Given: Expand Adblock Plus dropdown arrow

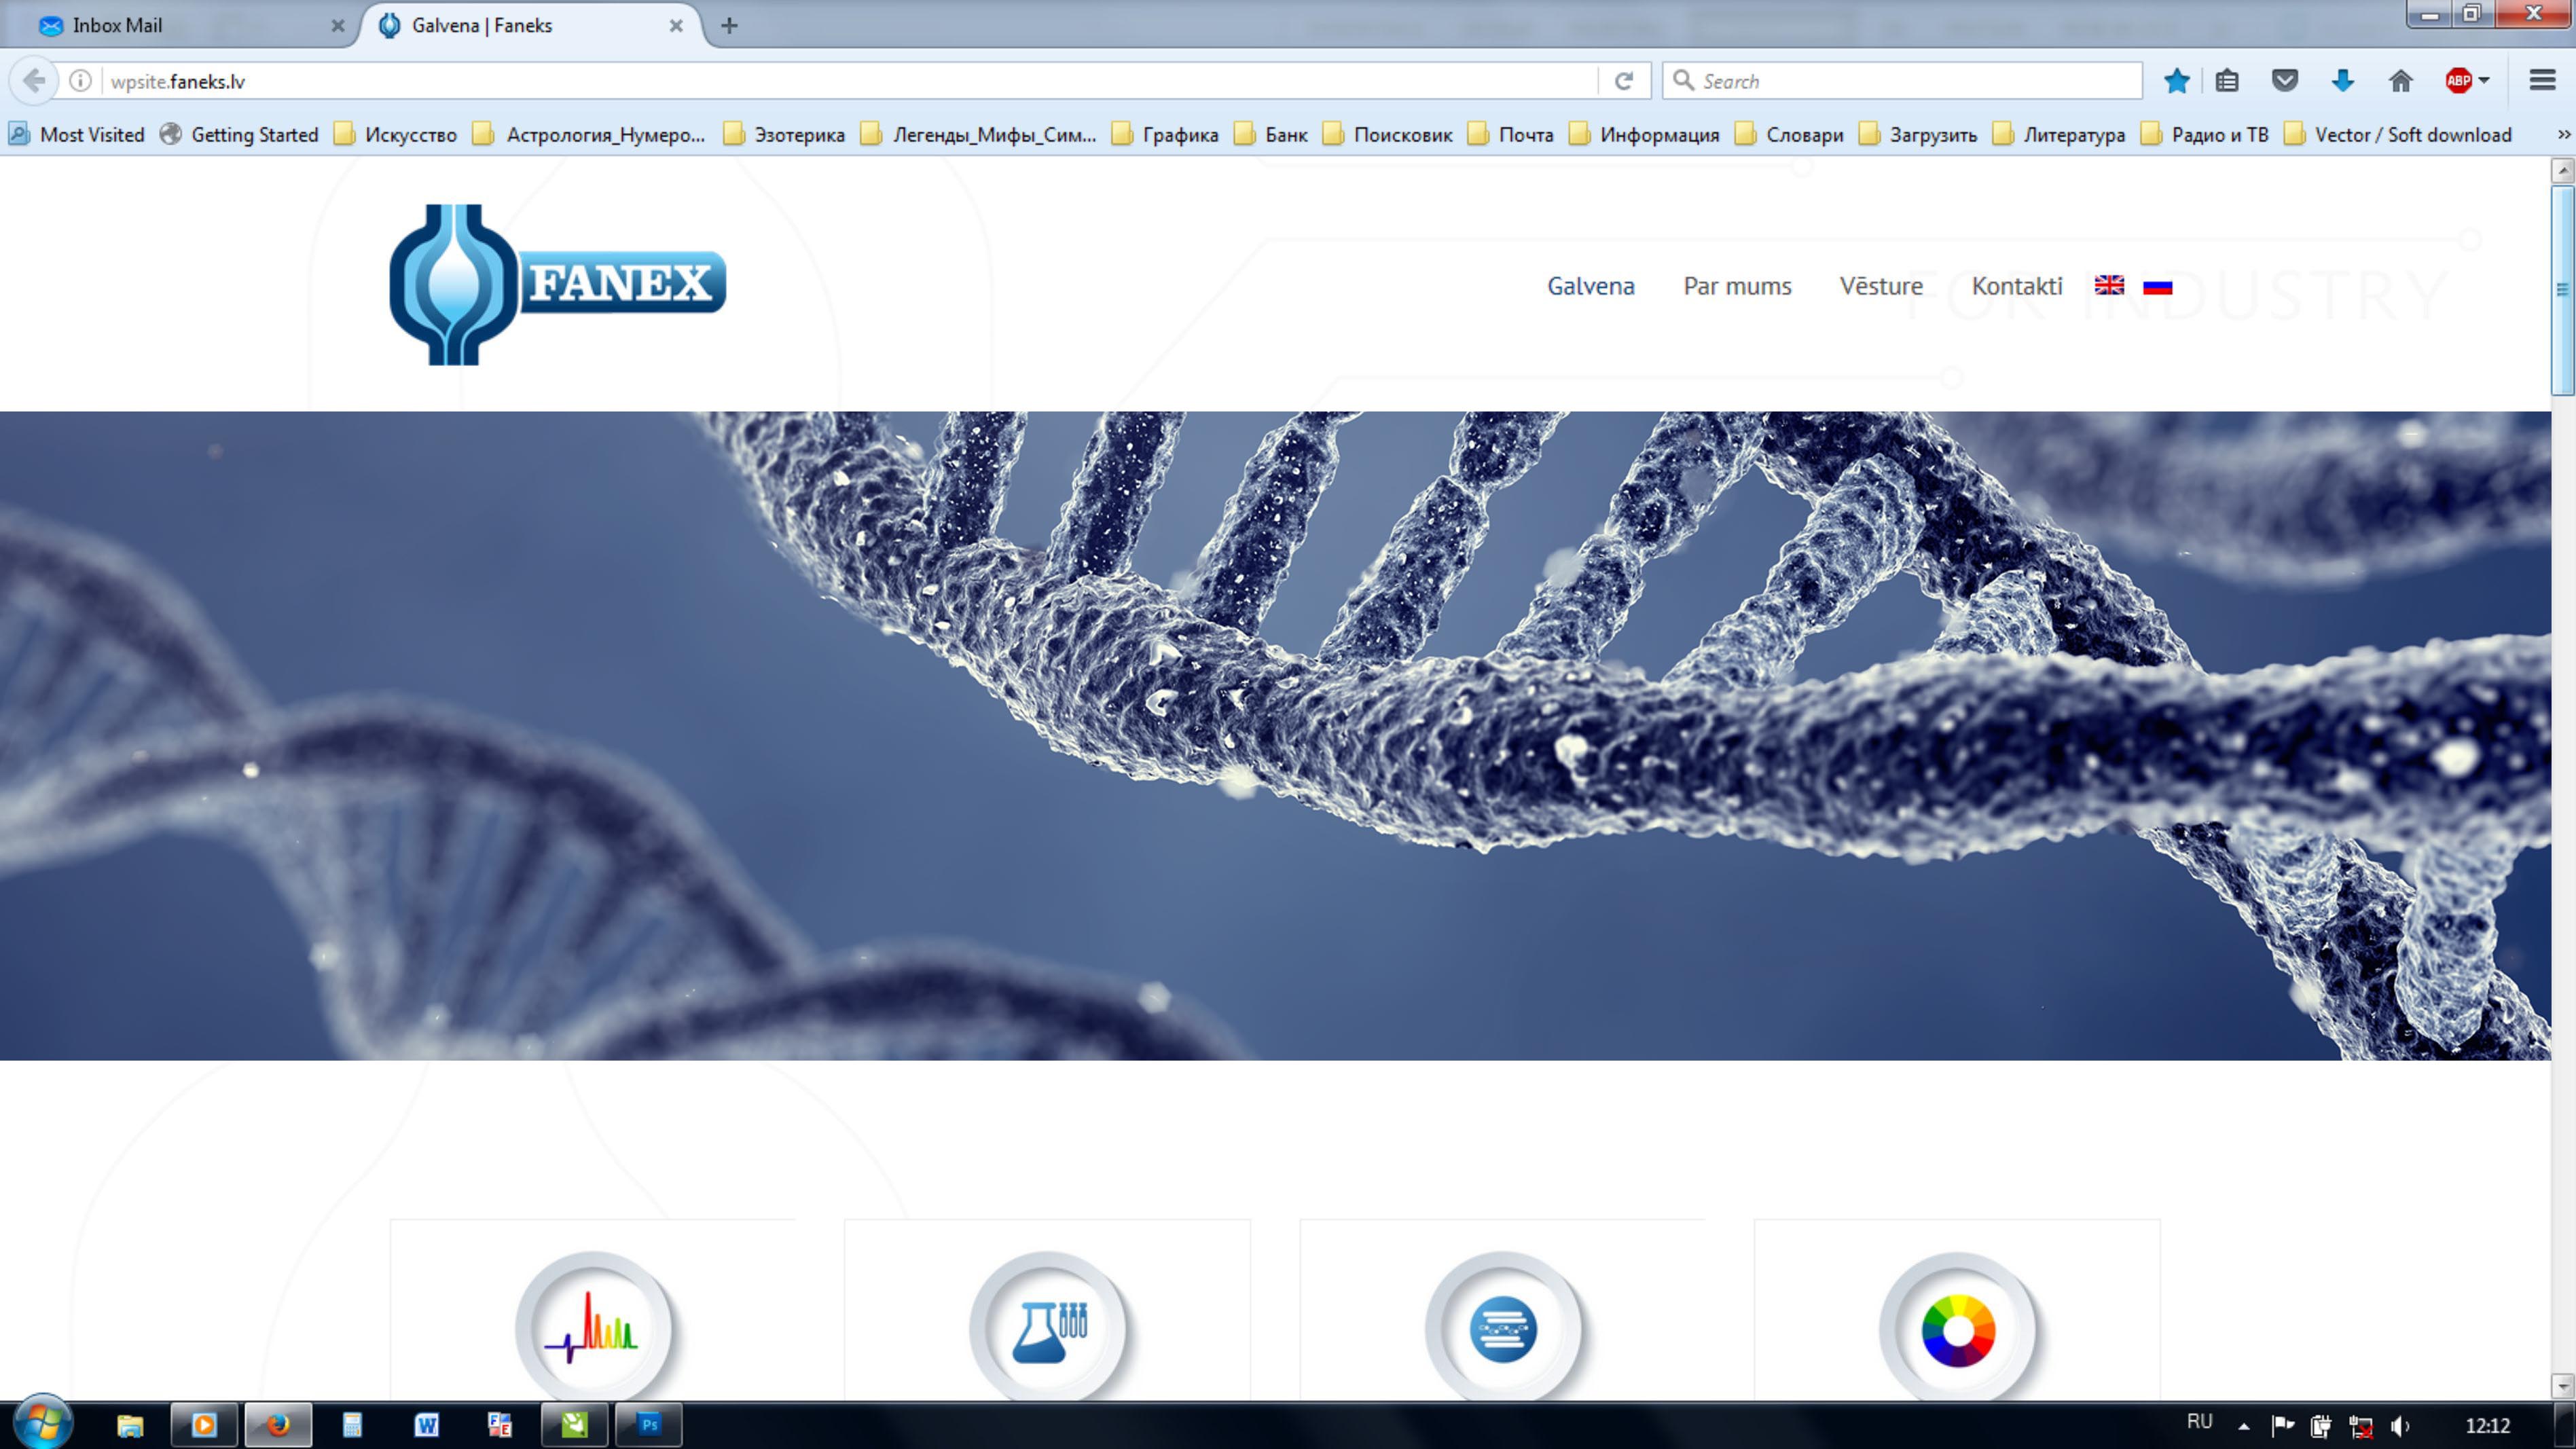Looking at the screenshot, I should [2484, 81].
